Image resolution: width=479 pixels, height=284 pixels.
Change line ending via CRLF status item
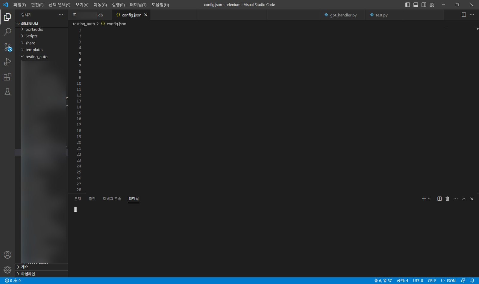click(432, 281)
